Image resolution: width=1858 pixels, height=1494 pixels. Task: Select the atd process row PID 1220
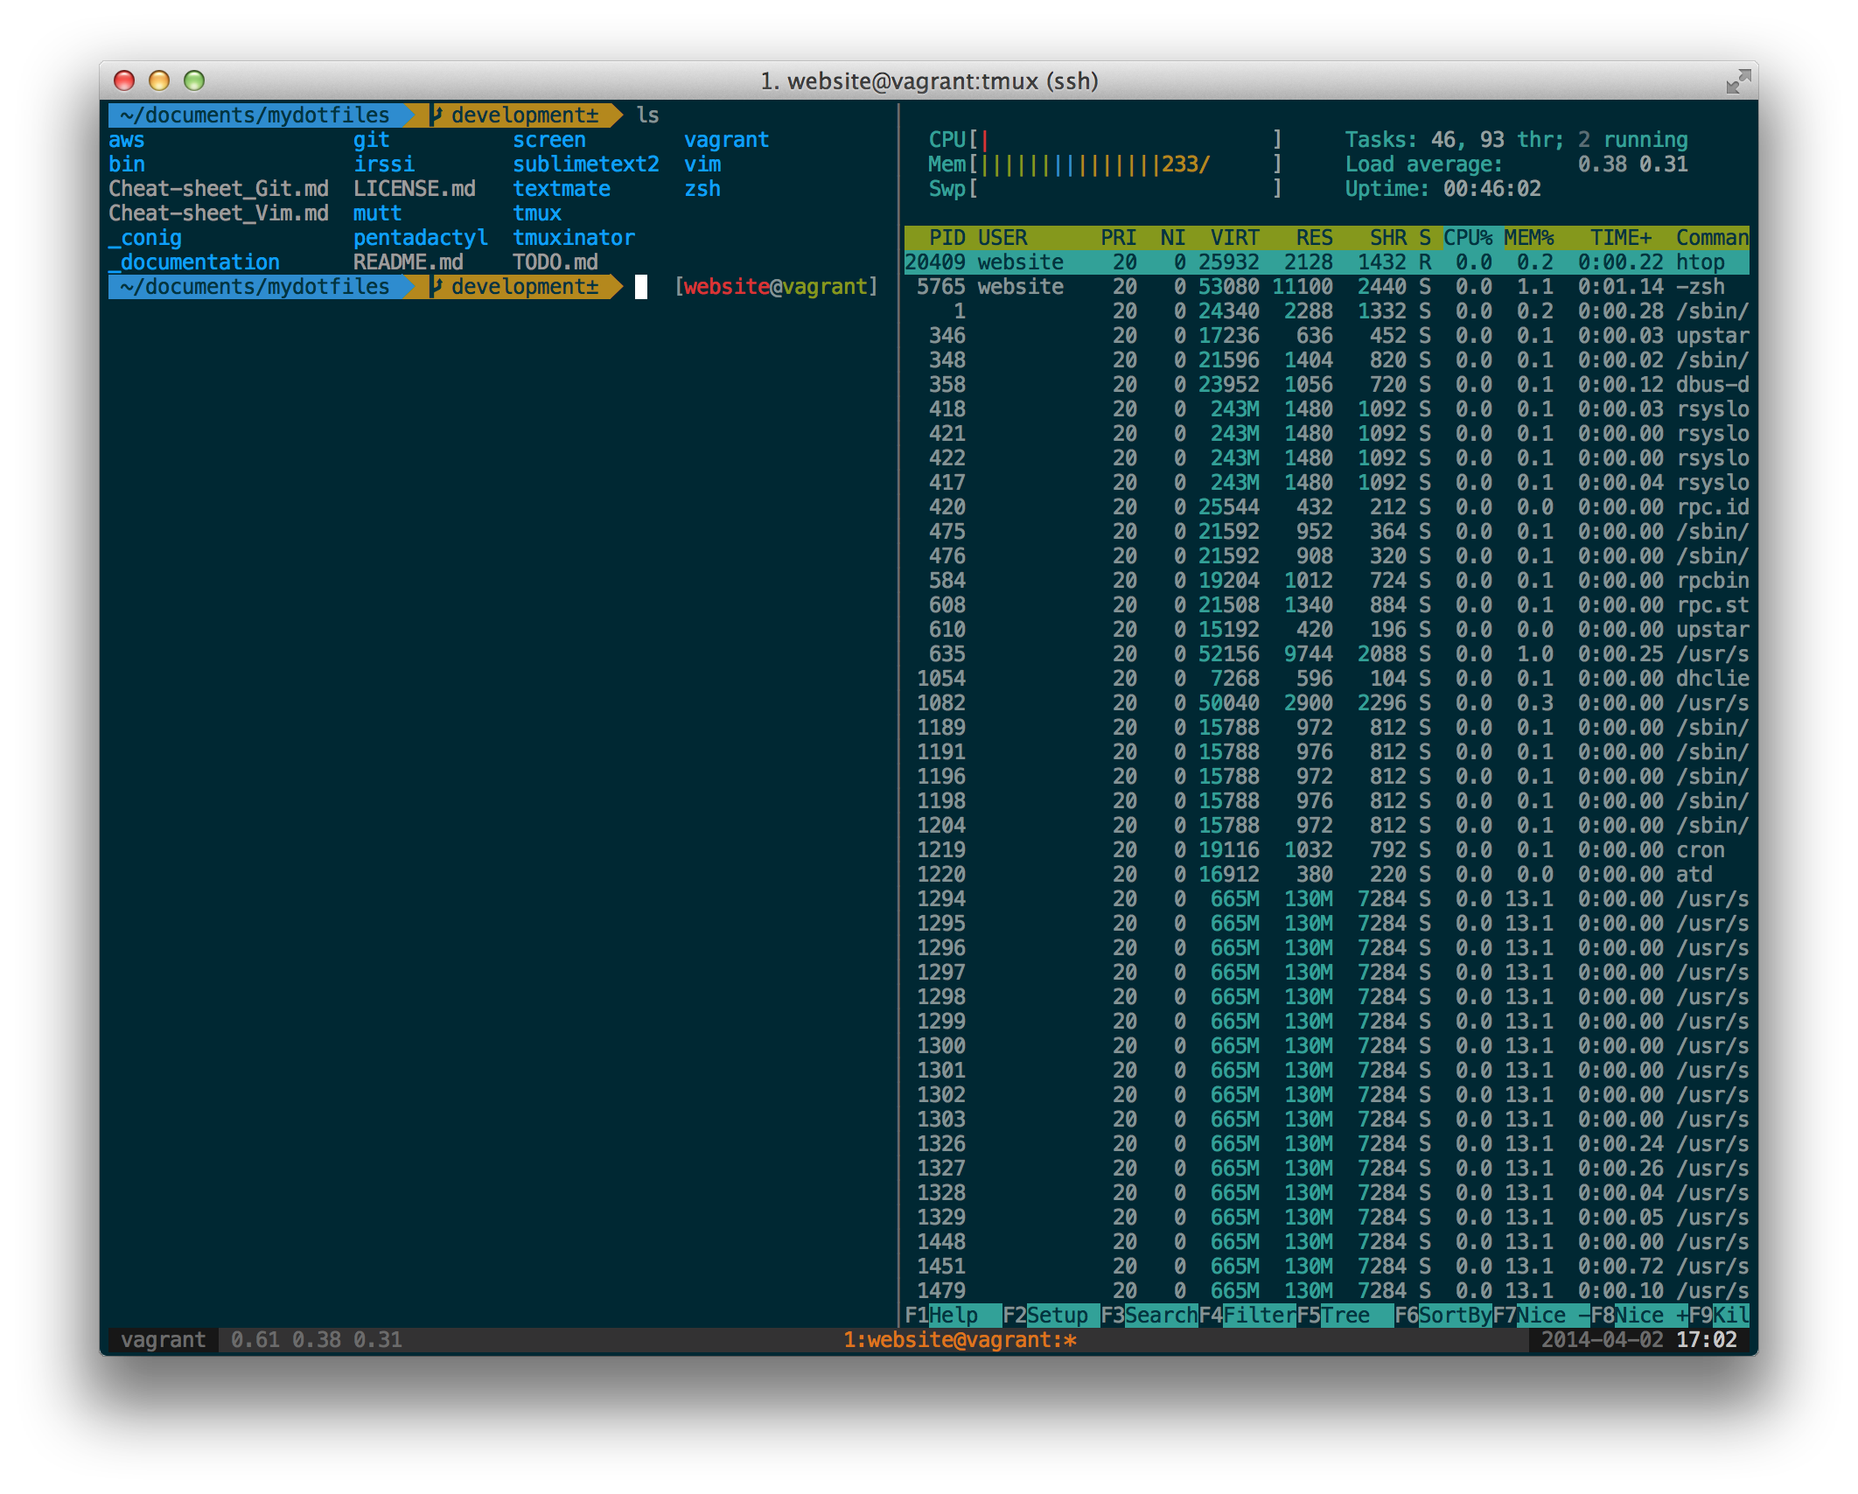(x=1326, y=874)
